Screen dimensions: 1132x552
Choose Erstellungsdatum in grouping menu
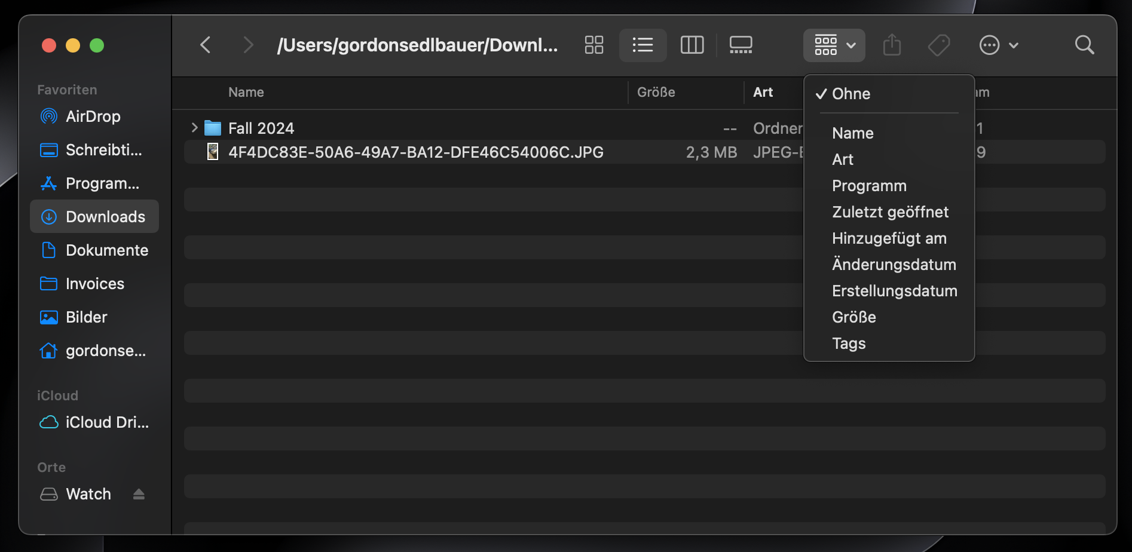[894, 291]
